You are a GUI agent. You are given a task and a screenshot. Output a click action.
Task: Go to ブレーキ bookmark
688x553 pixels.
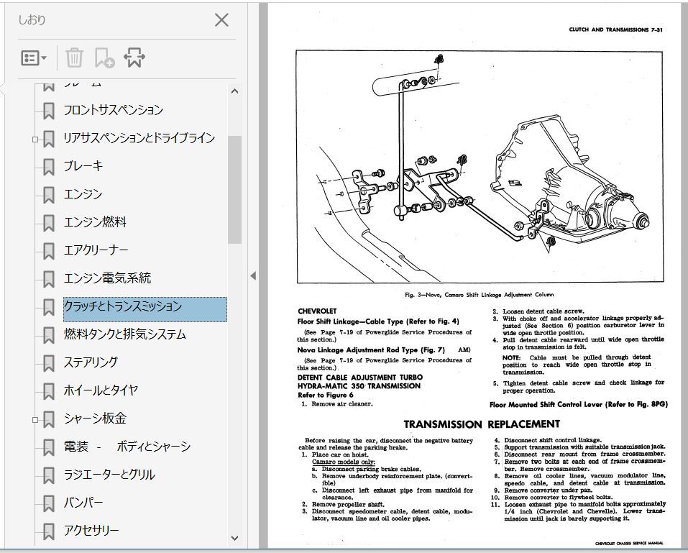tap(83, 166)
